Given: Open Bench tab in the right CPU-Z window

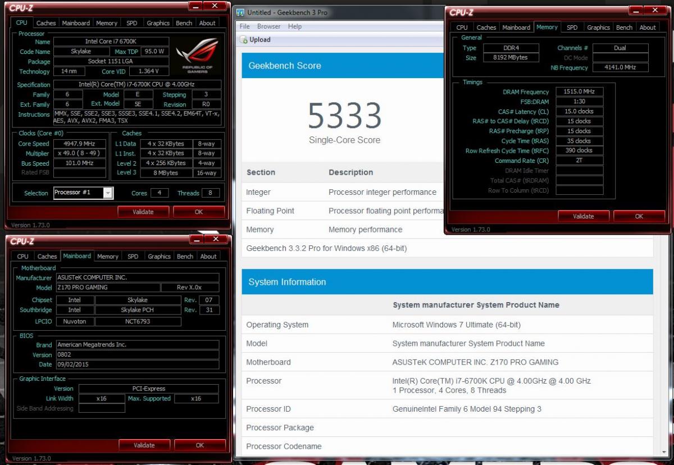Looking at the screenshot, I should (x=625, y=28).
